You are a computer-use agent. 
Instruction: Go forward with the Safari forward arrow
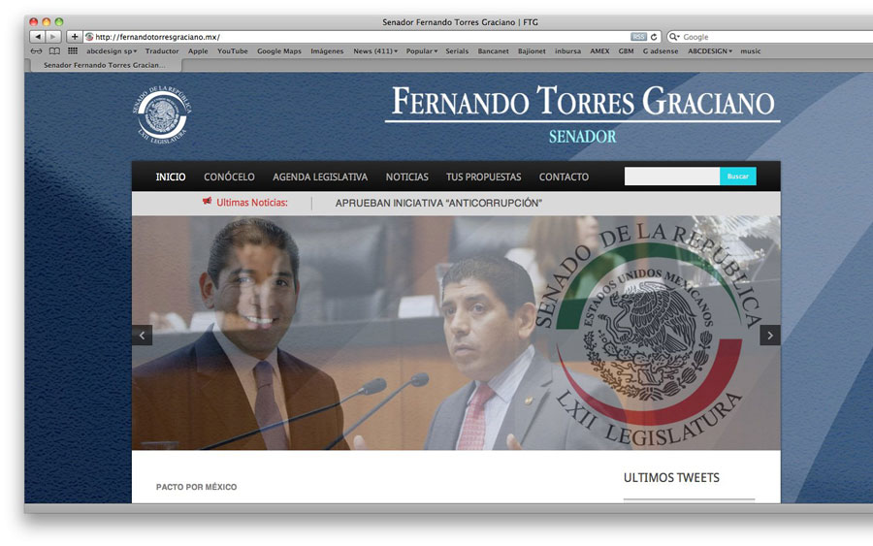[53, 37]
